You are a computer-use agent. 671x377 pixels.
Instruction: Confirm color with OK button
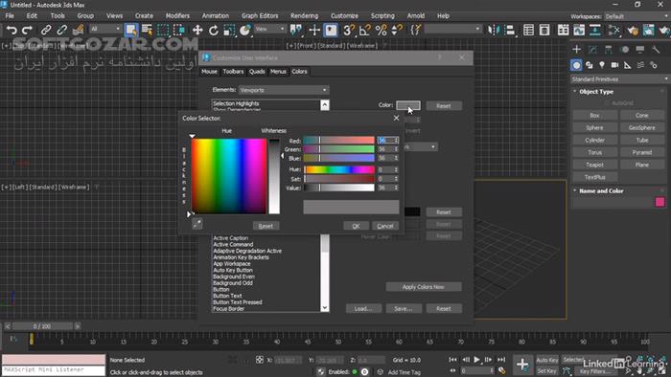point(356,226)
